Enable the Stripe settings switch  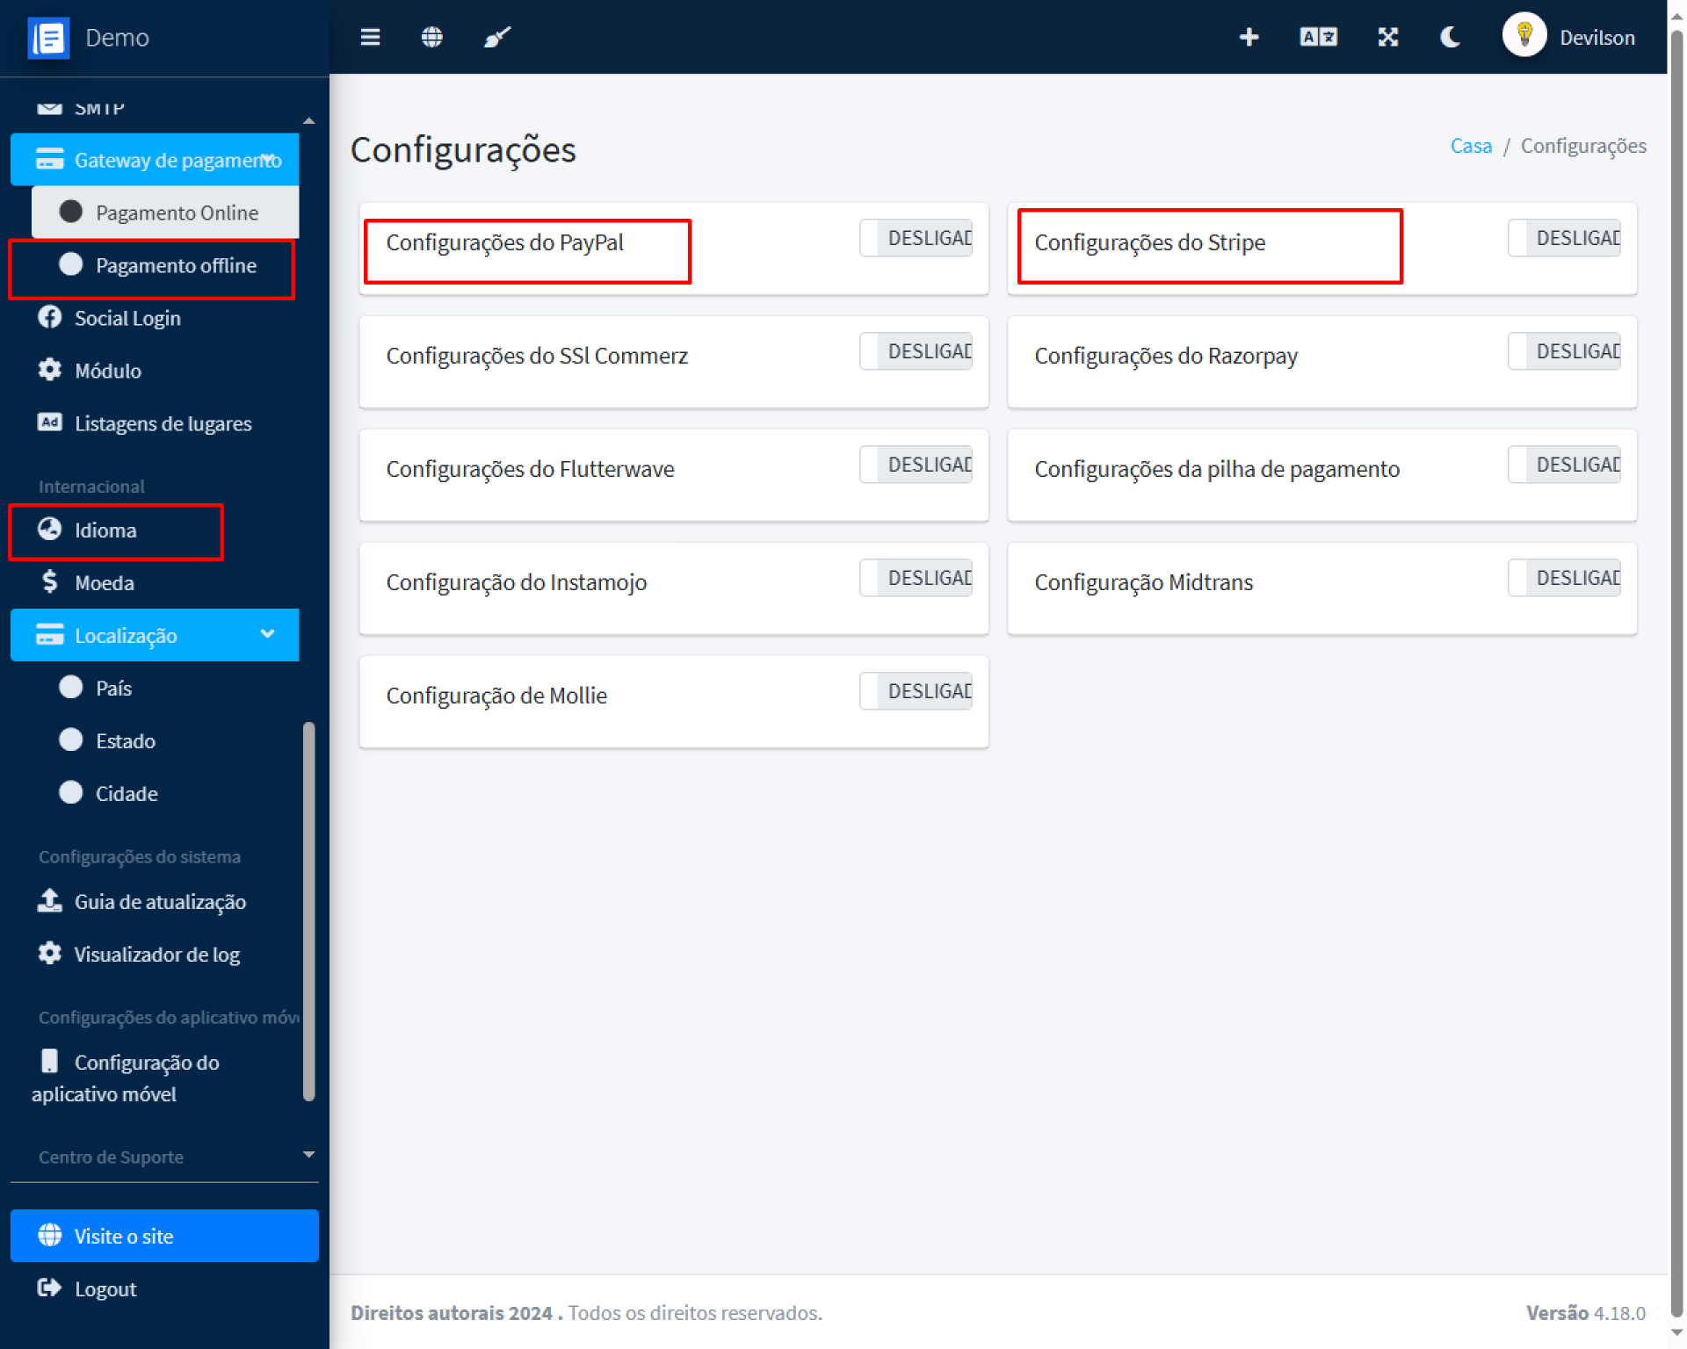click(1564, 238)
